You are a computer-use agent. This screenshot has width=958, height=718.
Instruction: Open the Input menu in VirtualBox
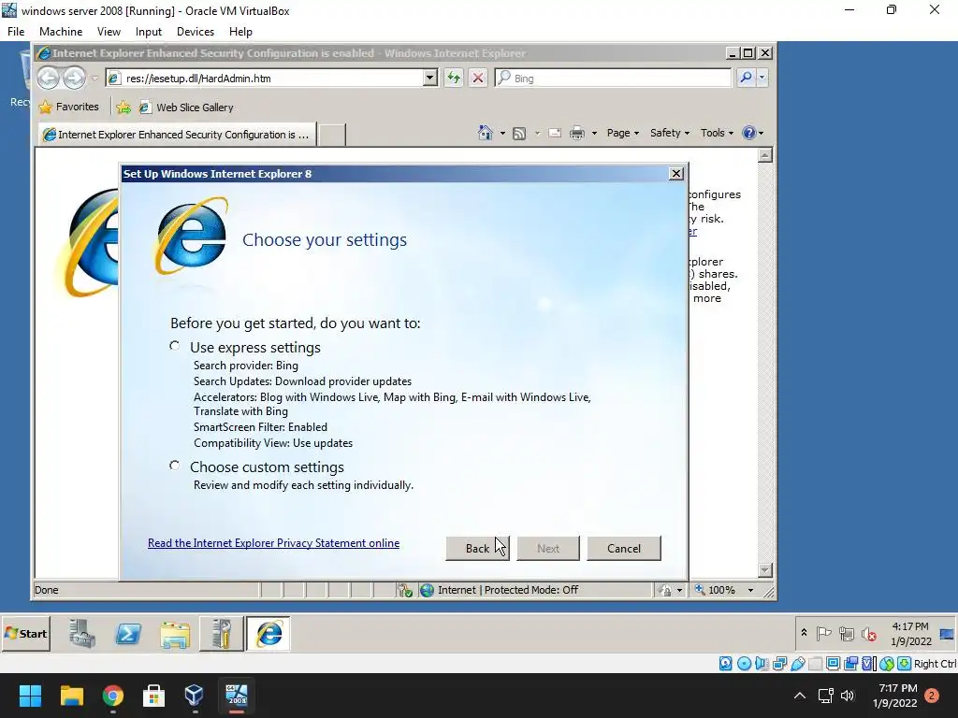click(x=149, y=32)
